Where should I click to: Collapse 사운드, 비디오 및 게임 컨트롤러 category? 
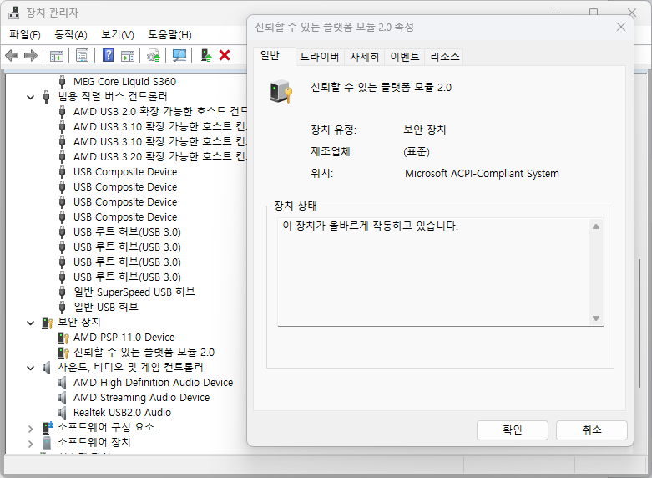click(30, 368)
